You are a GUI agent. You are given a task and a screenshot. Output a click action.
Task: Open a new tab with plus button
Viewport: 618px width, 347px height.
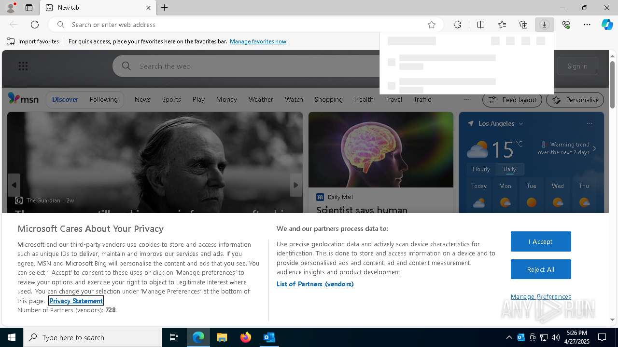pyautogui.click(x=165, y=8)
